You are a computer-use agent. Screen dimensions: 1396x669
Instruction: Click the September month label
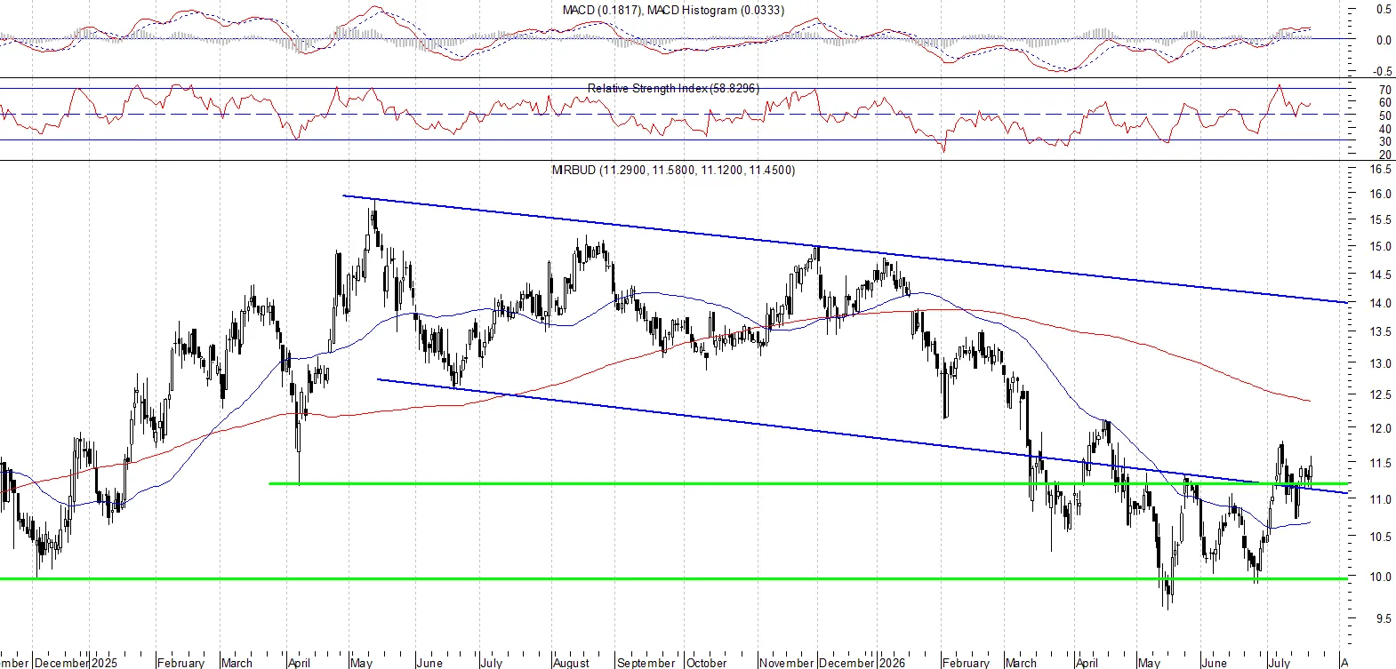click(x=646, y=663)
